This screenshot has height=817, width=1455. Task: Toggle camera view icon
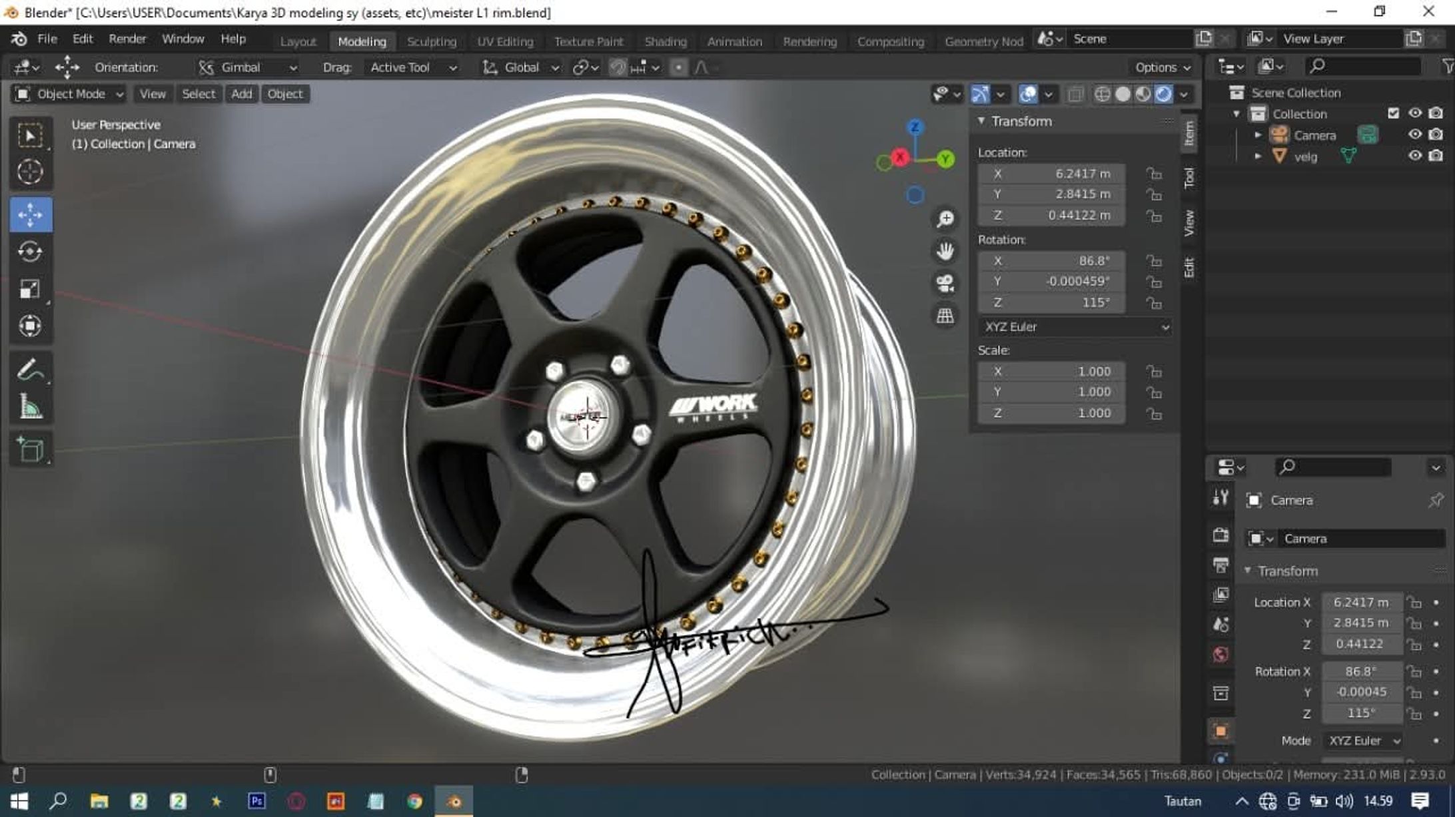coord(945,284)
